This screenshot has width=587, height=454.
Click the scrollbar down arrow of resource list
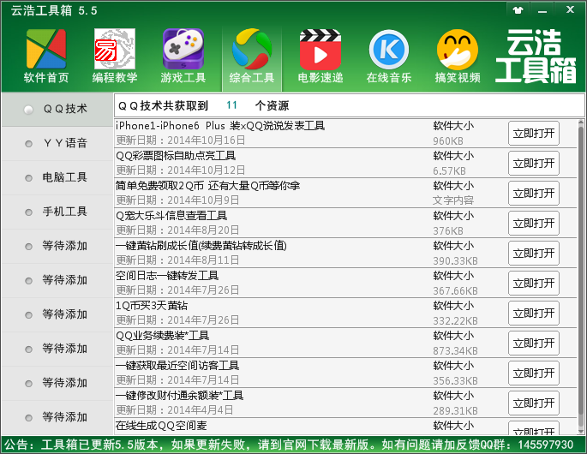click(x=581, y=431)
